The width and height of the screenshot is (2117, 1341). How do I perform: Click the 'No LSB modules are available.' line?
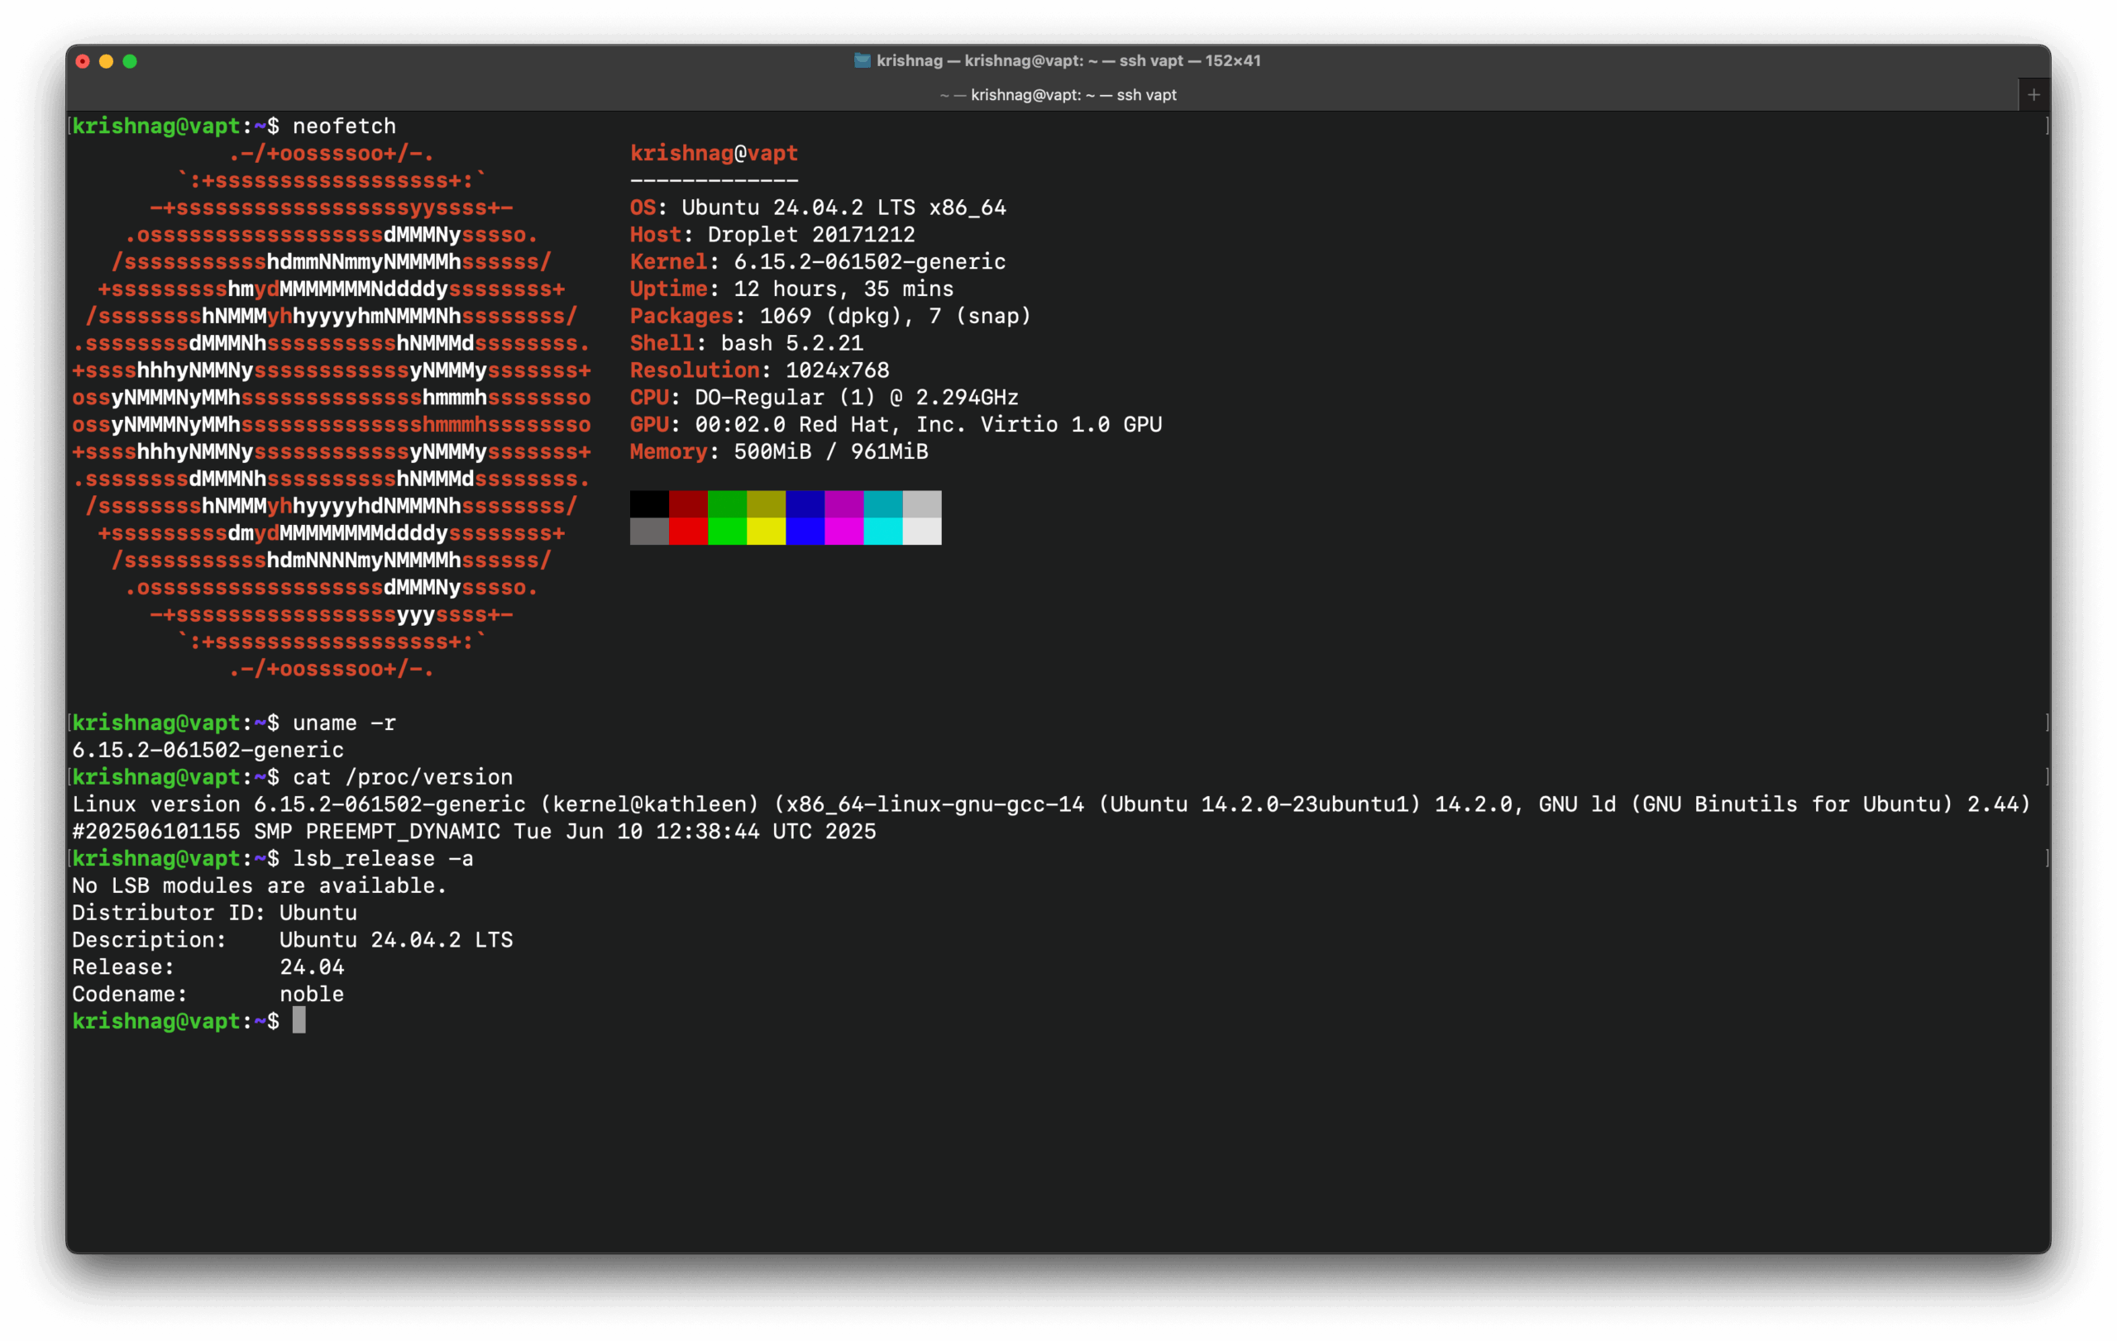(260, 885)
